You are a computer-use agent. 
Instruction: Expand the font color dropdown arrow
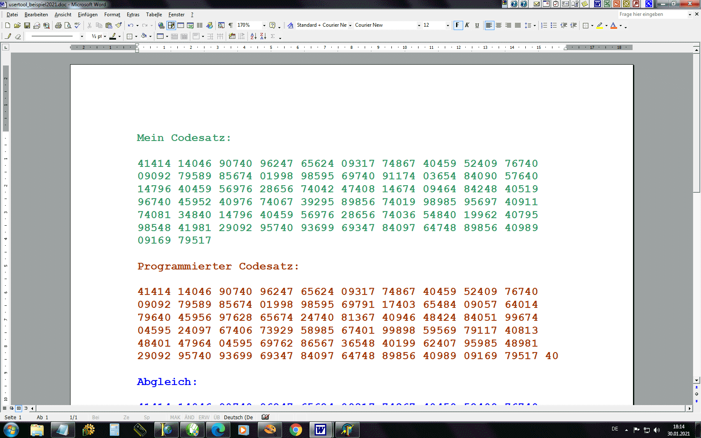point(620,25)
